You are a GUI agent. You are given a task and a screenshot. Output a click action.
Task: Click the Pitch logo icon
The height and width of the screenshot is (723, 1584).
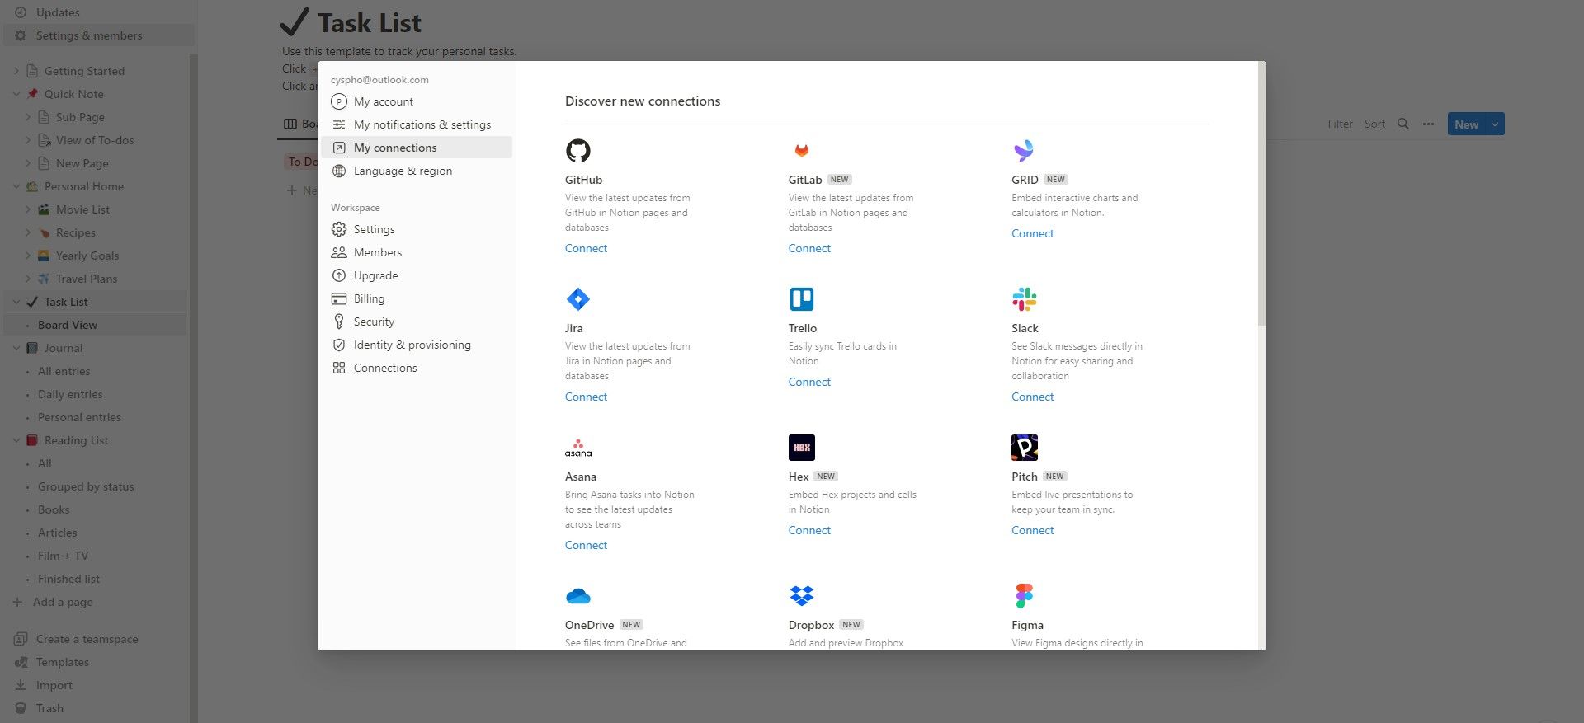[x=1024, y=447]
